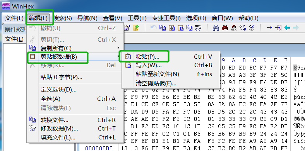The width and height of the screenshot is (305, 151).
Task: Open the 专业工具(I) menu
Action: [166, 18]
